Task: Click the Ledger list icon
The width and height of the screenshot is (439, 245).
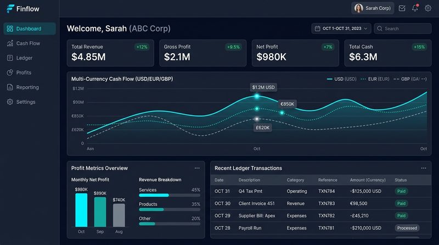Action: click(x=10, y=58)
